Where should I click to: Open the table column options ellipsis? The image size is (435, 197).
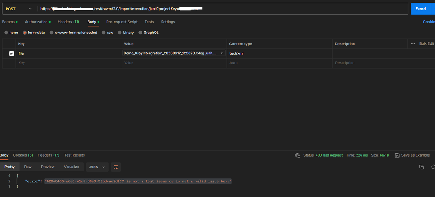[x=413, y=44]
